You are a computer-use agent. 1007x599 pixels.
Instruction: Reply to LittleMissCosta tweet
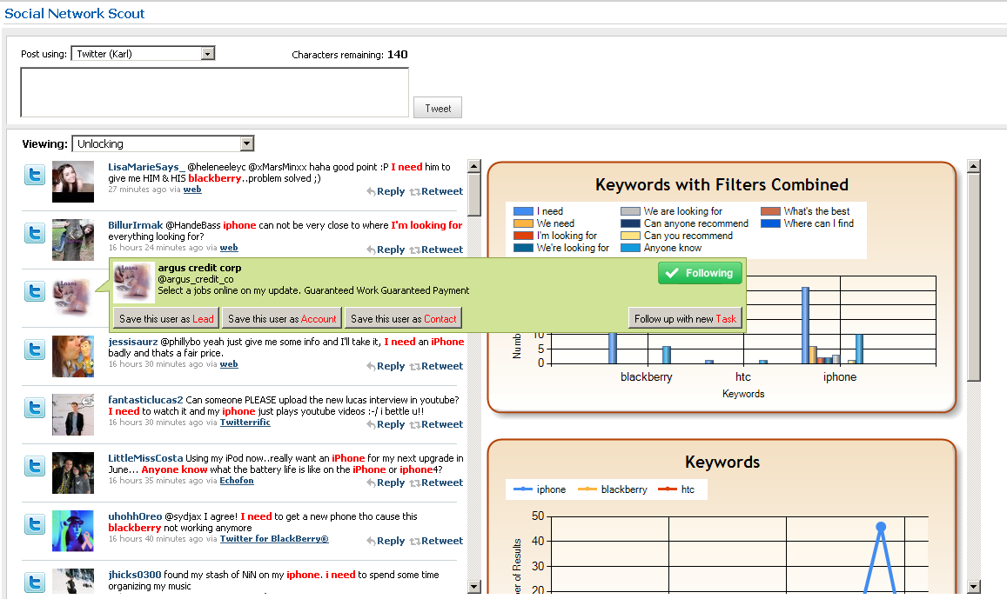point(386,483)
